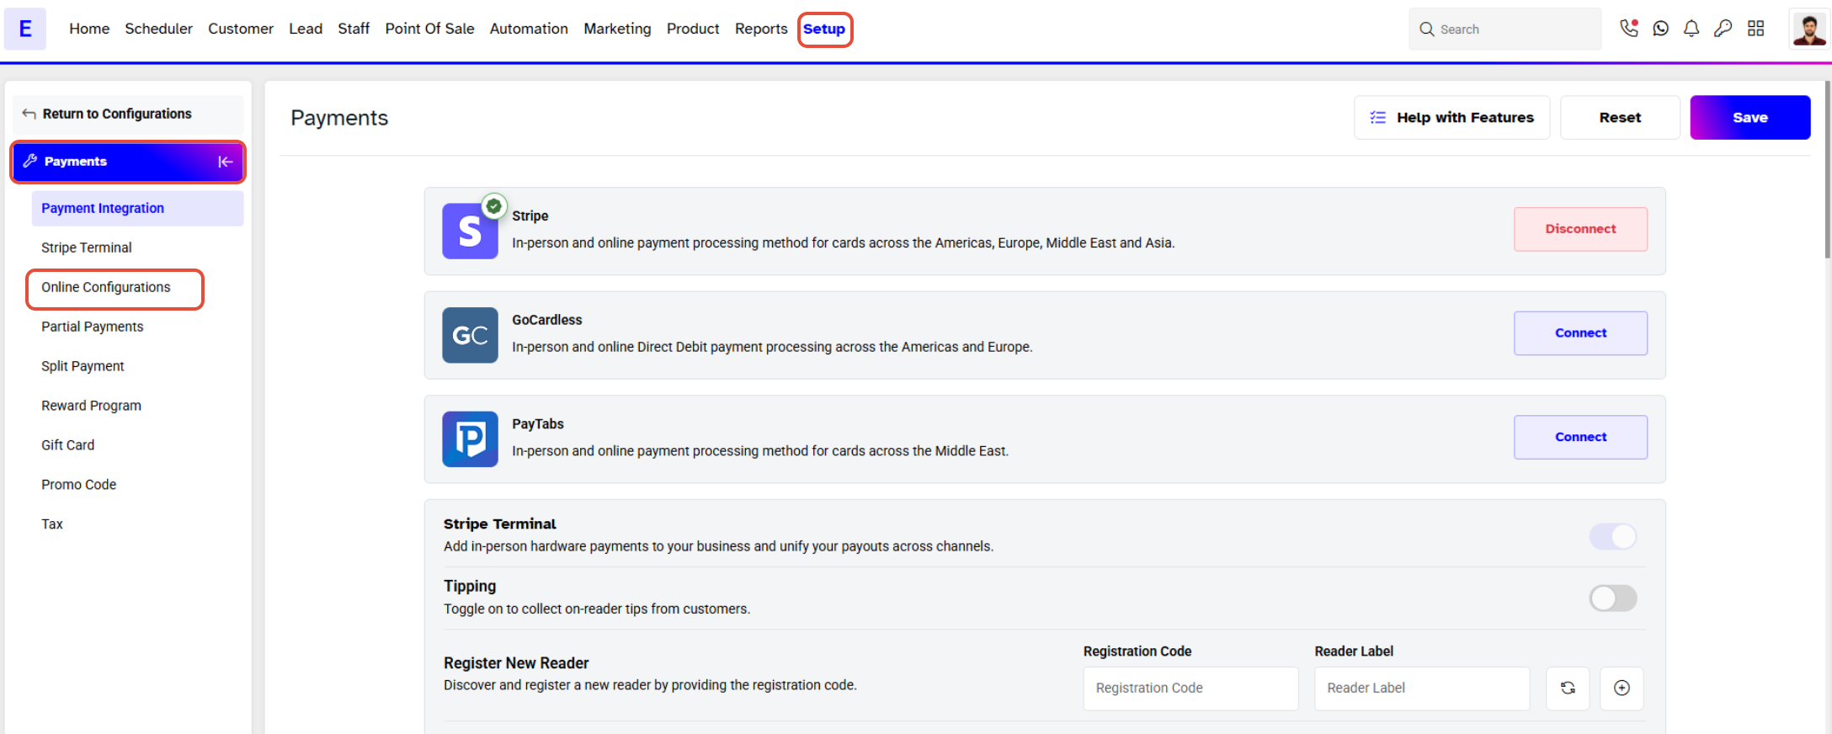Click the page vertical scrollbar

[x=1827, y=168]
